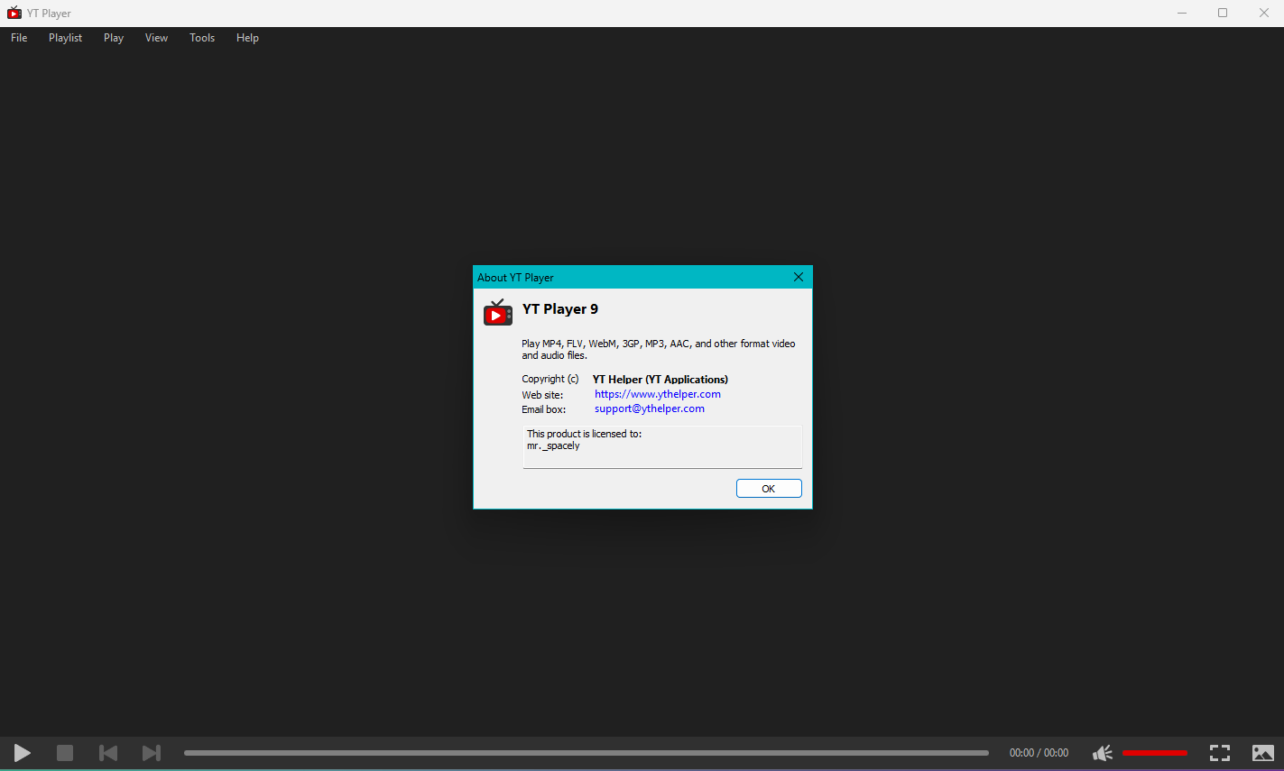This screenshot has width=1284, height=771.
Task: Click OK in the About dialog
Action: point(769,489)
